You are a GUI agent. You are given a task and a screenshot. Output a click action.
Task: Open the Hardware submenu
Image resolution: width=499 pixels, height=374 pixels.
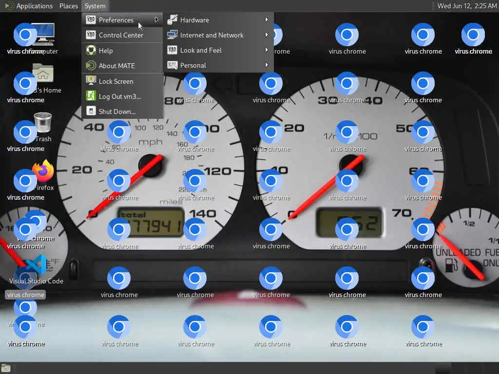click(219, 19)
